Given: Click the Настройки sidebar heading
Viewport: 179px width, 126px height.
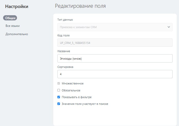Looking at the screenshot, I should 17,6.
